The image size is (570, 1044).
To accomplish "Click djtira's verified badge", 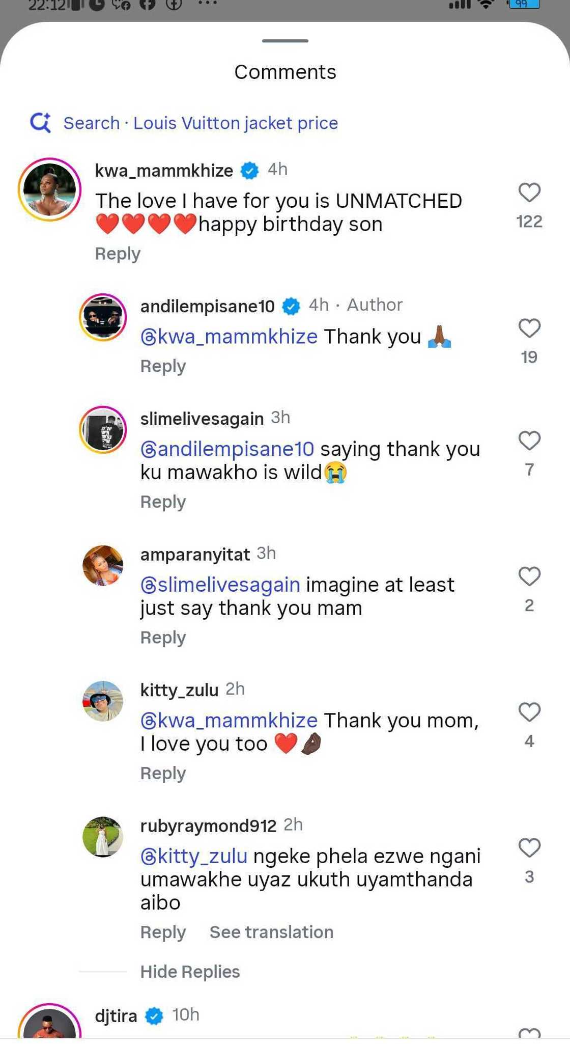I will 155,1014.
